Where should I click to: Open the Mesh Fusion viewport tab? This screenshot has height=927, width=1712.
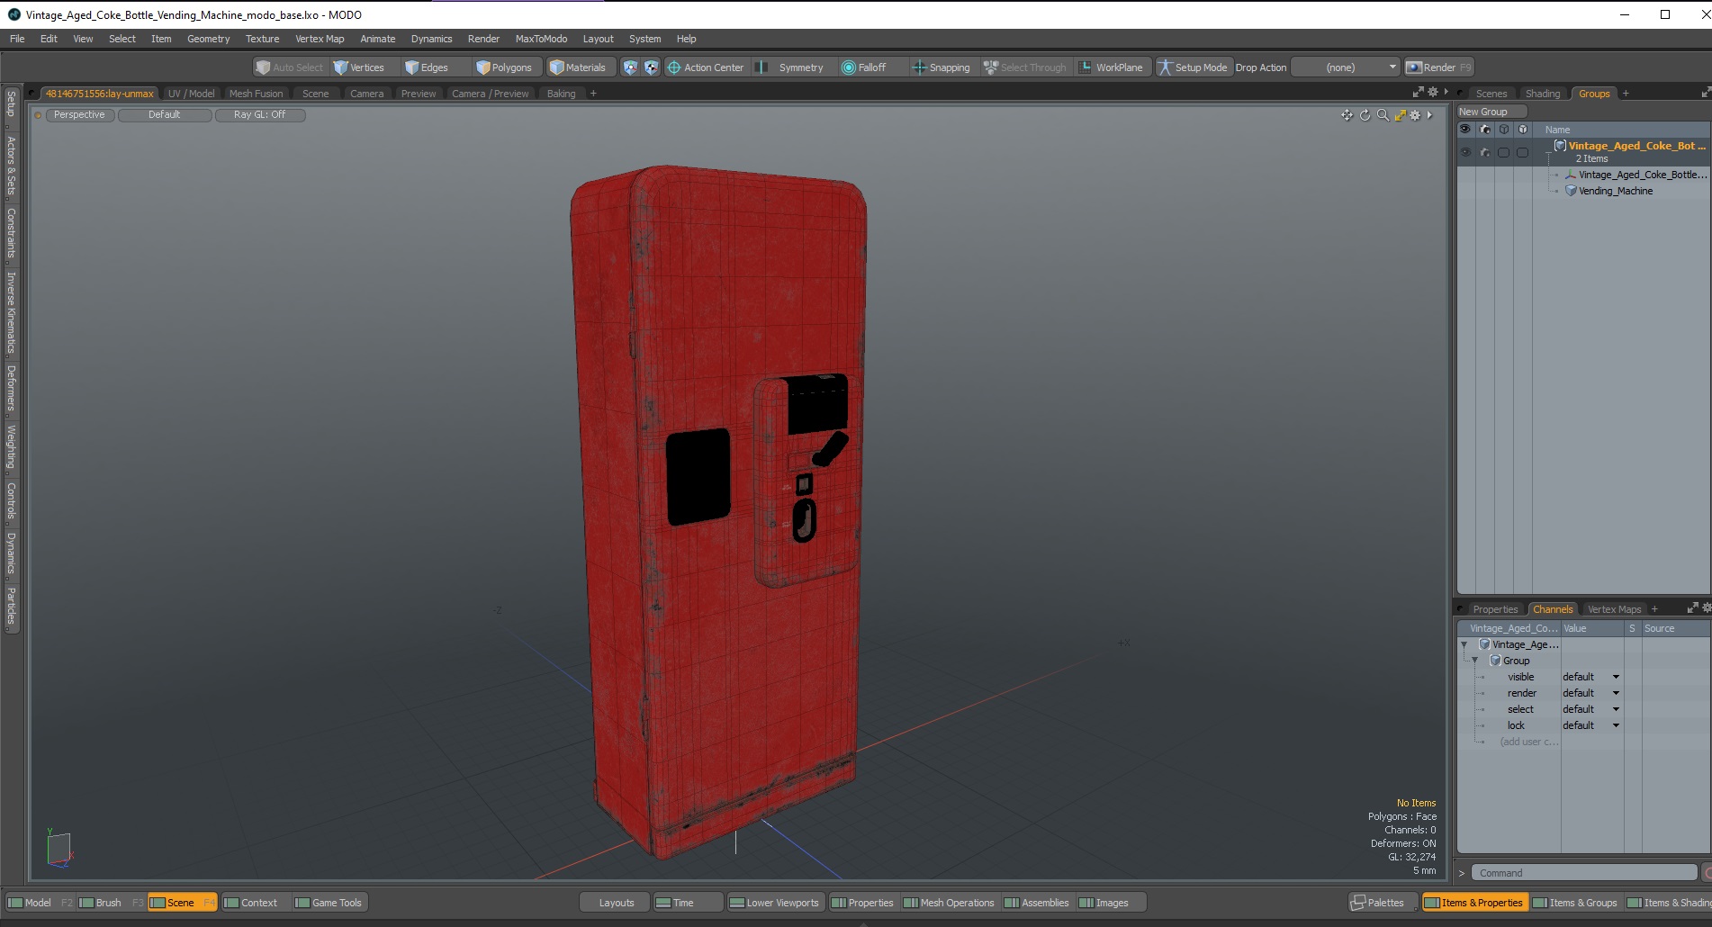256,94
